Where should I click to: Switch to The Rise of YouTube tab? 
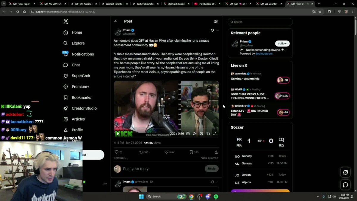tap(207, 4)
